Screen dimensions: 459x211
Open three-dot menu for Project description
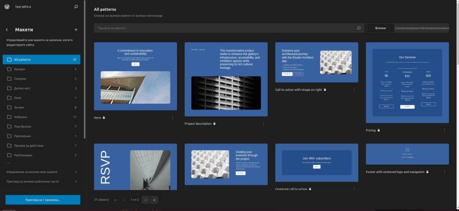(263, 123)
